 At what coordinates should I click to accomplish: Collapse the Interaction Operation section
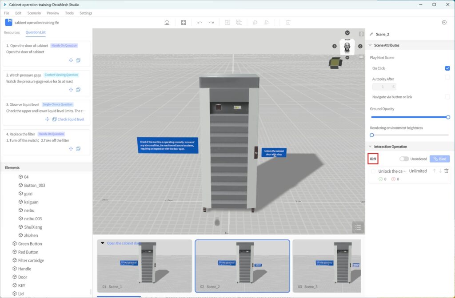tap(370, 147)
